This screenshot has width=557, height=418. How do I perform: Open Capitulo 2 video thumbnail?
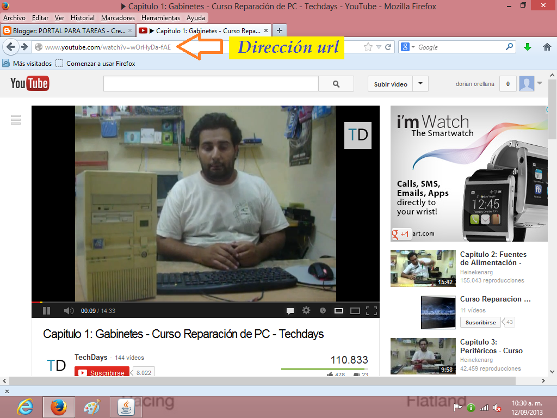pos(423,268)
